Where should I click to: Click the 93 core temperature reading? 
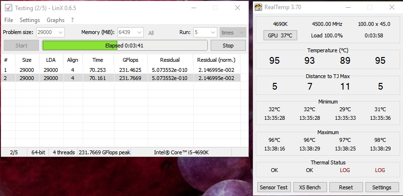pos(309,60)
